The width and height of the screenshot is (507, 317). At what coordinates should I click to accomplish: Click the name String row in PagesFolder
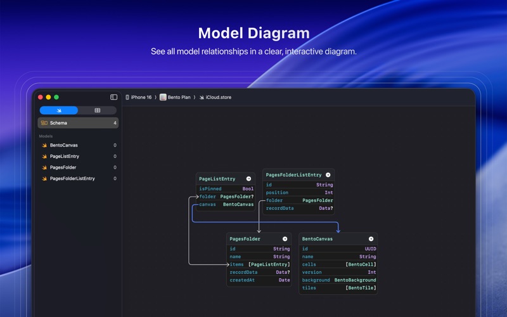pos(259,257)
